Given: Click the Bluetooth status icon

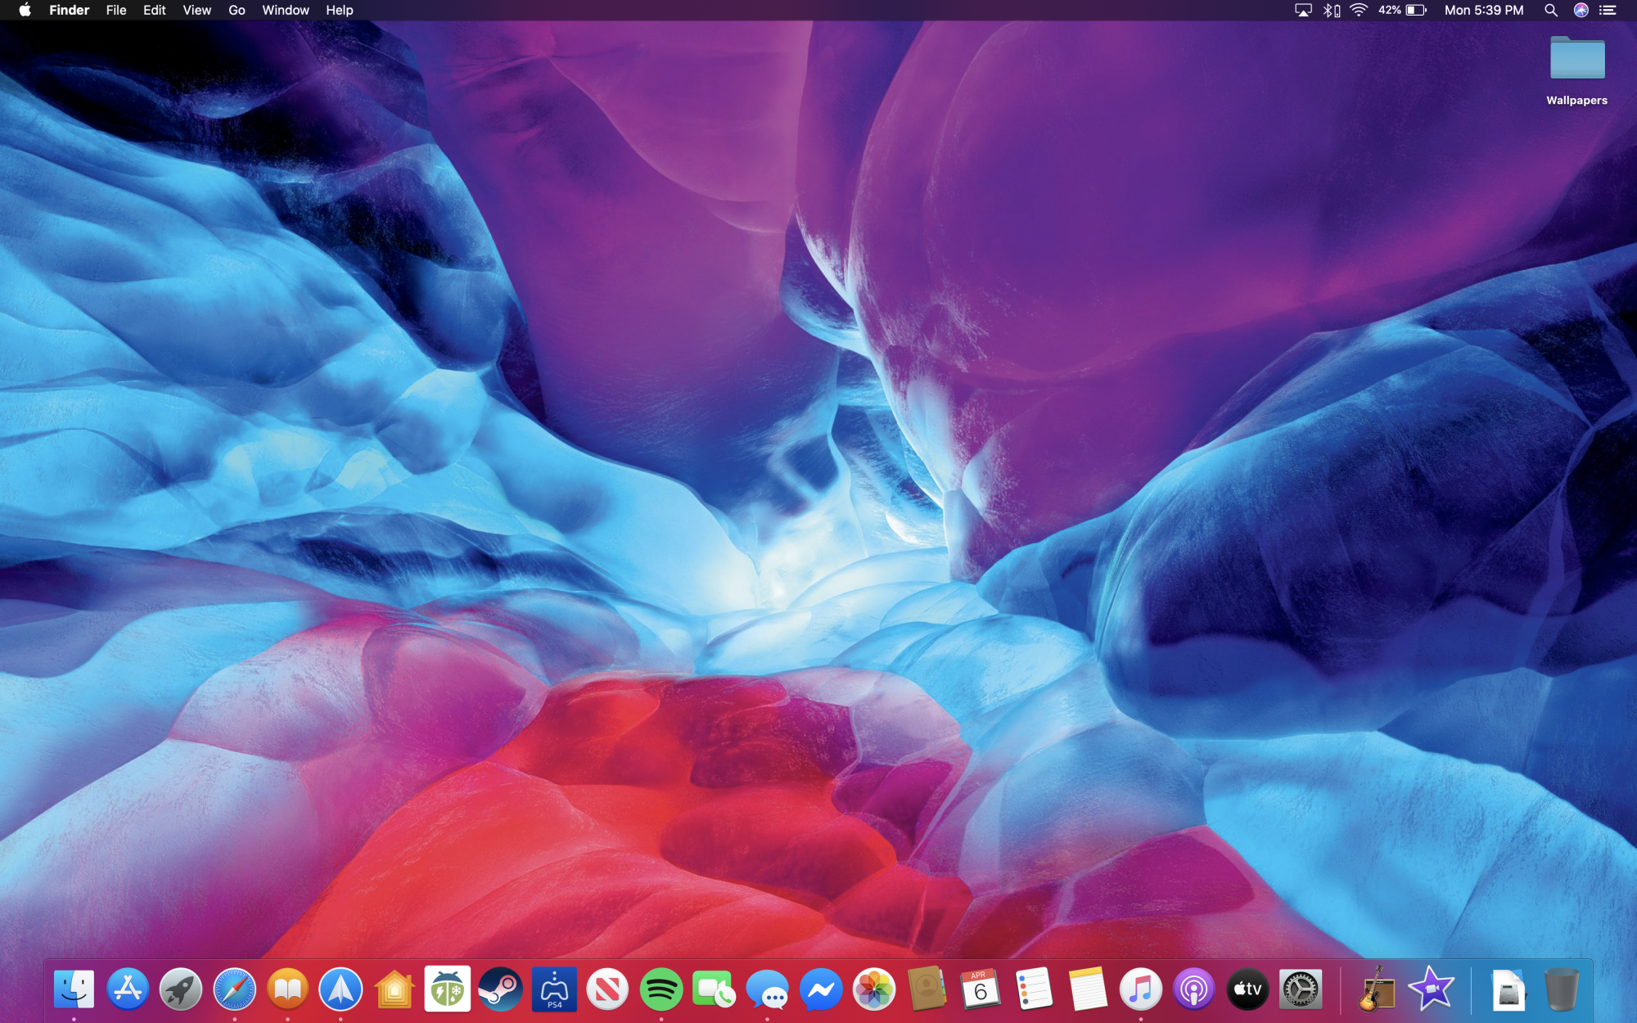Looking at the screenshot, I should (1332, 10).
